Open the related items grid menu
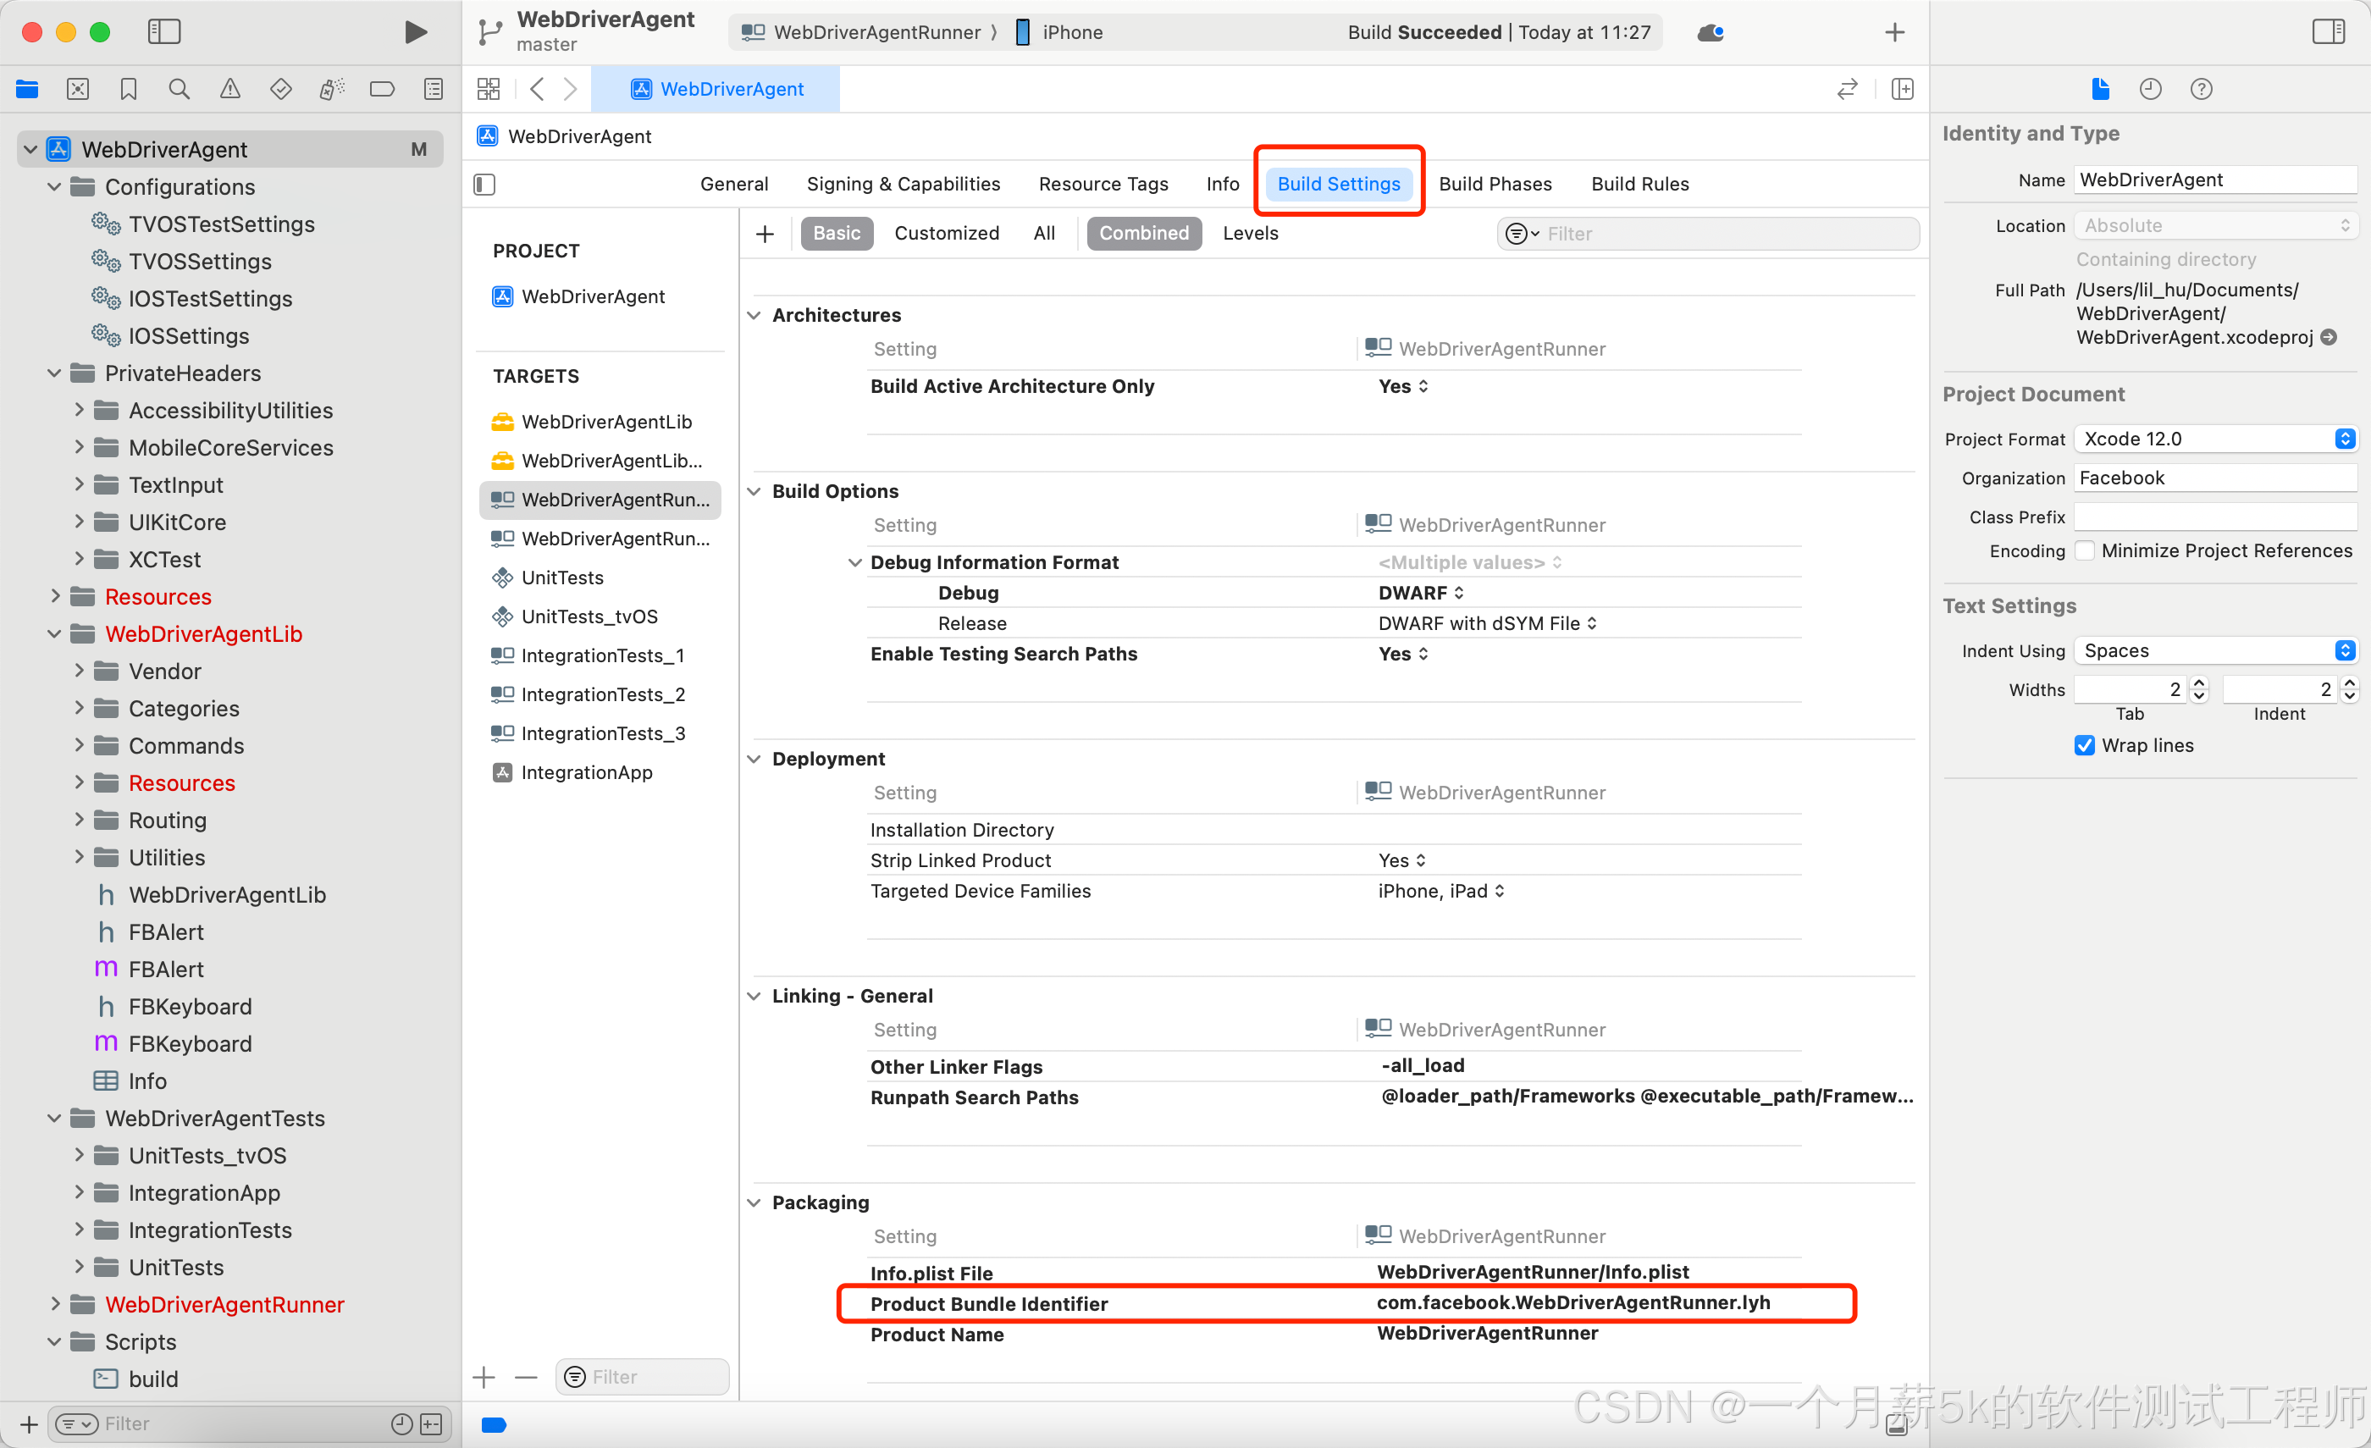Screen dimensions: 2371x1448 (489, 90)
